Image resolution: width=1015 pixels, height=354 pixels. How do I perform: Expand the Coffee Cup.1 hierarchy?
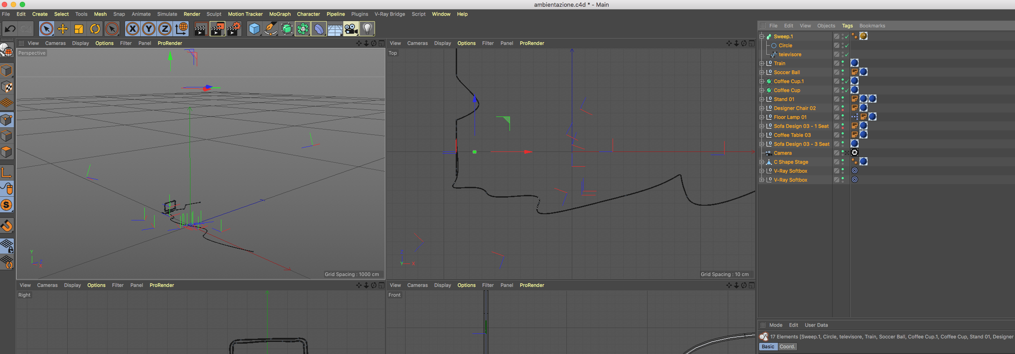(x=761, y=81)
